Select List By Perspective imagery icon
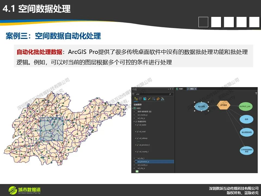261x196 pixels. tap(163, 99)
